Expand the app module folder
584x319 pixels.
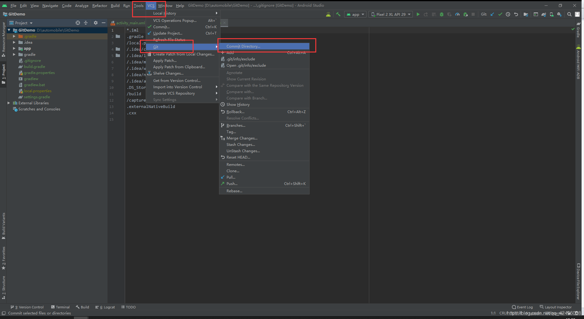pyautogui.click(x=14, y=48)
